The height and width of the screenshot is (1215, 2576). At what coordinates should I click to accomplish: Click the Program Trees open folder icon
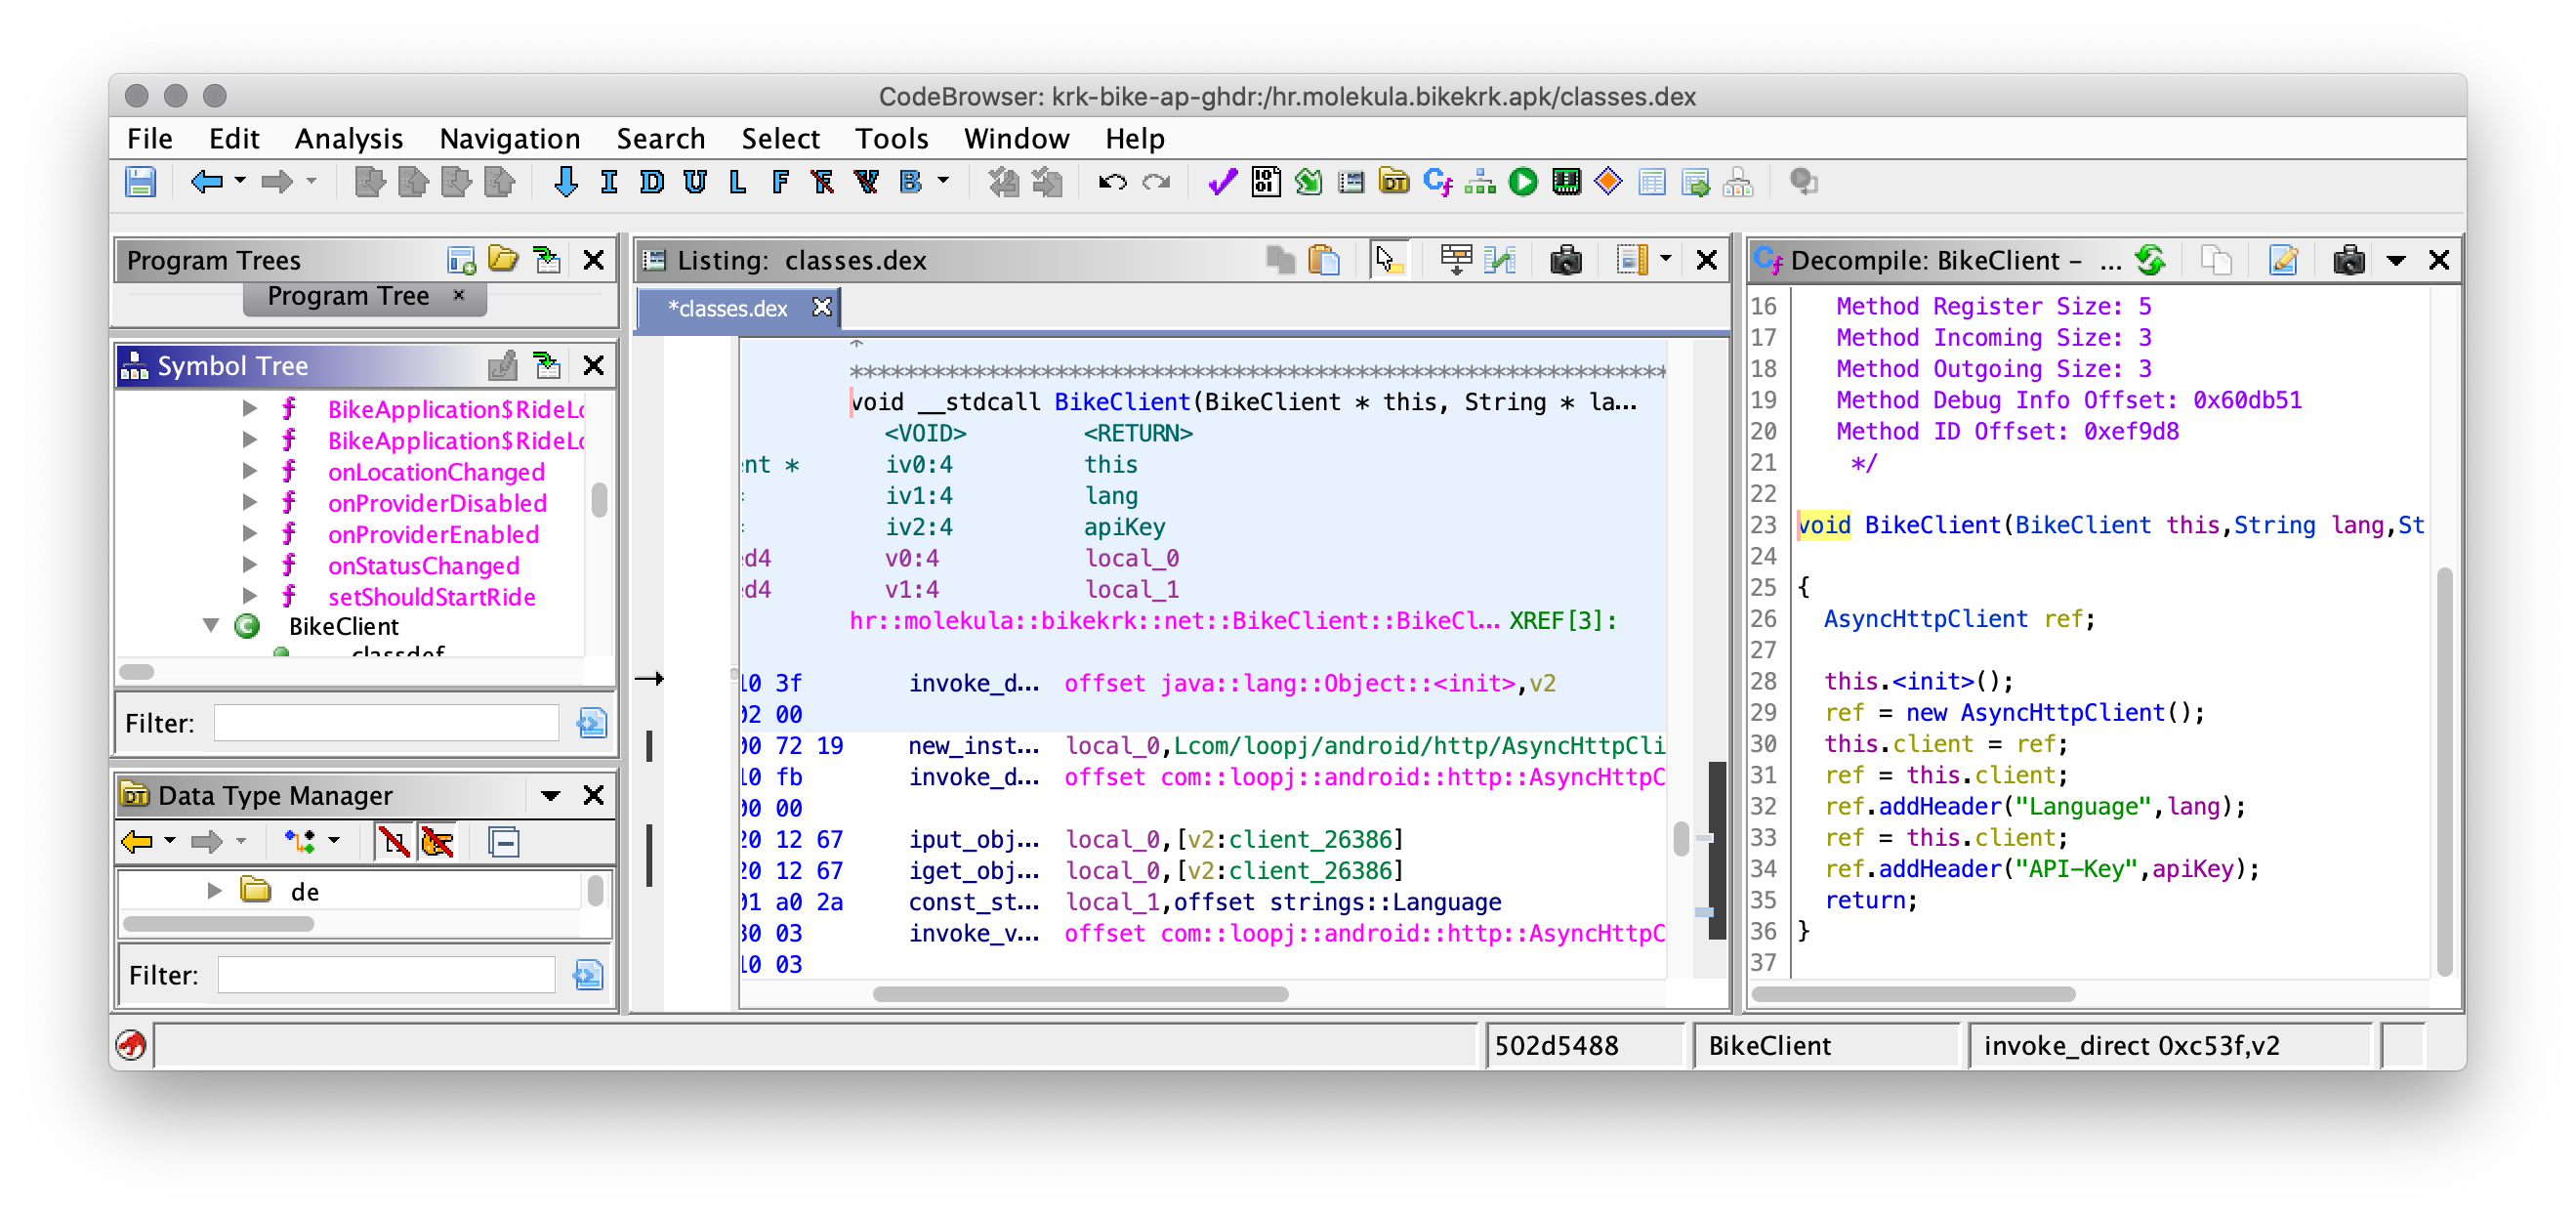coord(503,261)
